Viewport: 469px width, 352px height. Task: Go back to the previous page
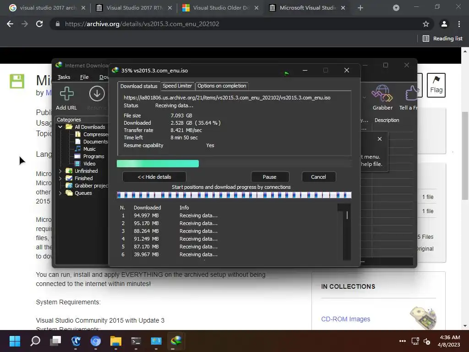click(10, 24)
